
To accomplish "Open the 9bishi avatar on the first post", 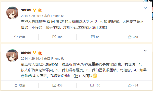I will tap(12, 13).
